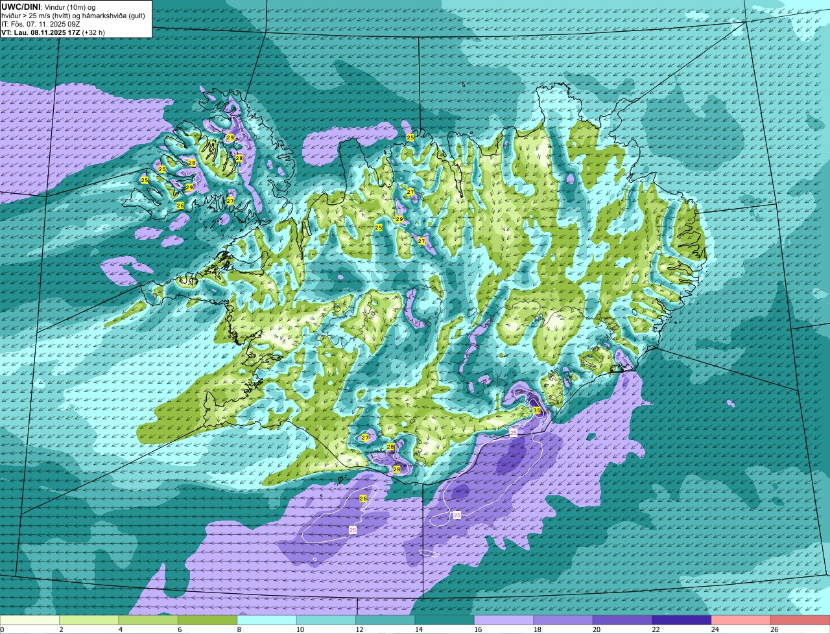Click the yellow 26 label over the southern ocean
The width and height of the screenshot is (830, 634).
point(363,499)
